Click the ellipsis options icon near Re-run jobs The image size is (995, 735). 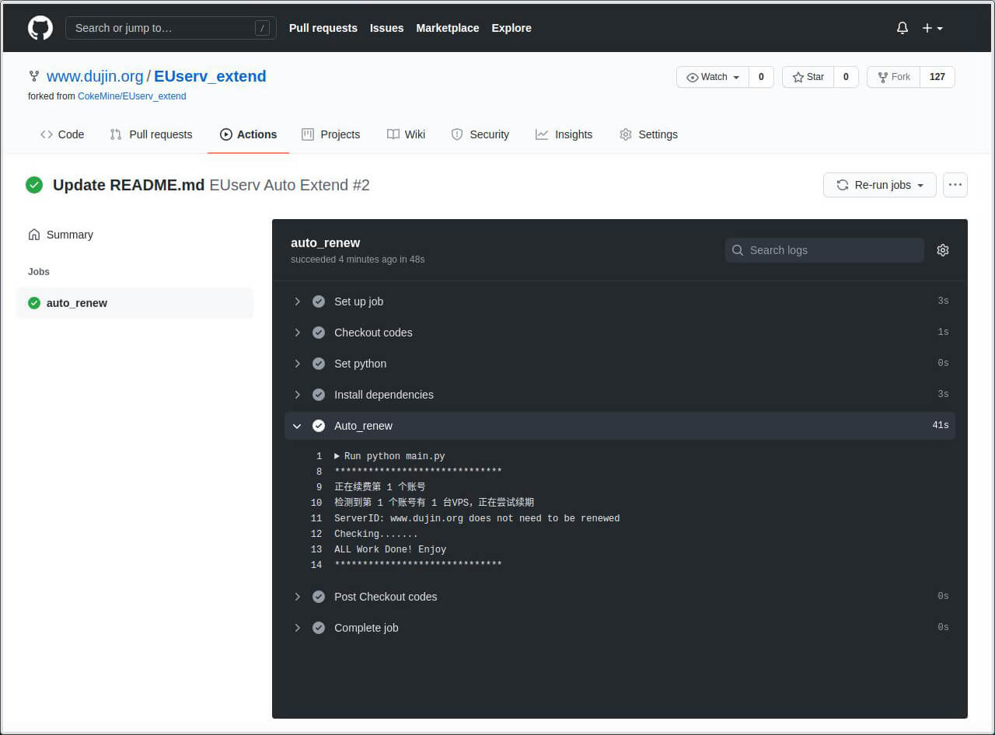point(955,185)
